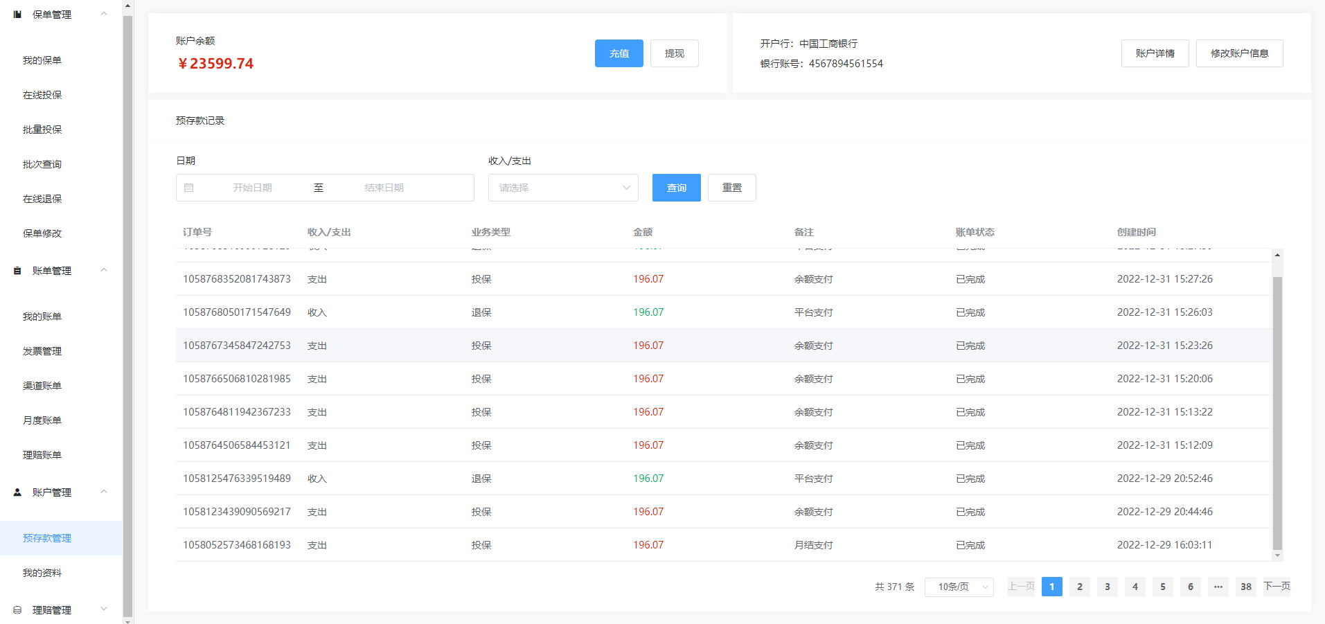Open 渠道账单 menu item
The width and height of the screenshot is (1325, 624).
42,386
